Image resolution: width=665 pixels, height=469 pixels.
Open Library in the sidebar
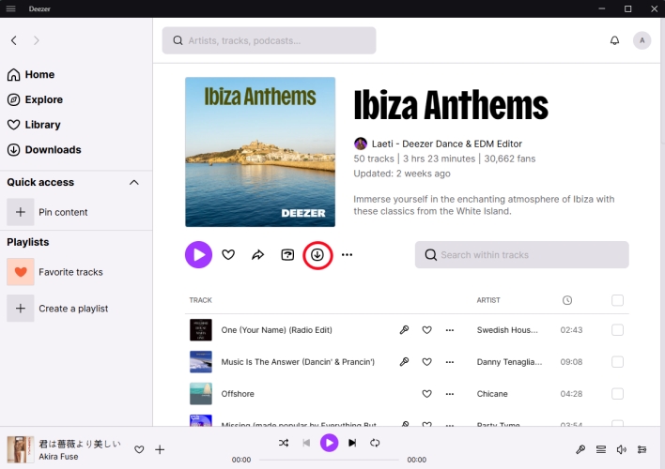pos(34,125)
